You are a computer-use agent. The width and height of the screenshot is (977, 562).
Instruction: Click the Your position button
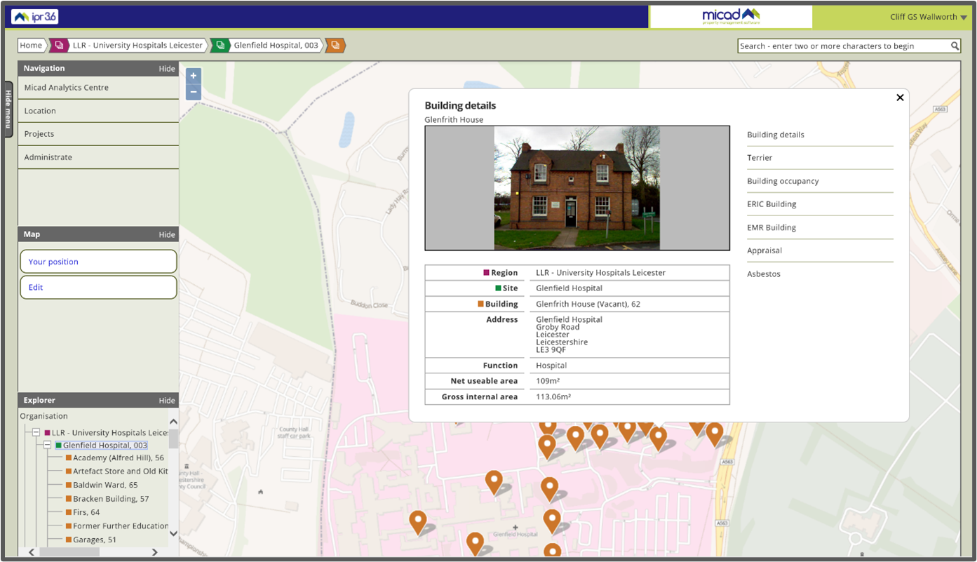pyautogui.click(x=98, y=262)
